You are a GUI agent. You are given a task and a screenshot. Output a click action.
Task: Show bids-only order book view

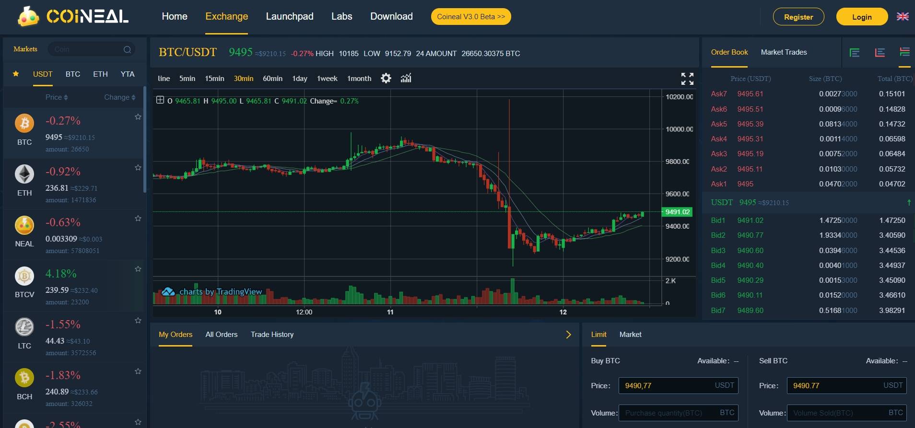tap(855, 52)
